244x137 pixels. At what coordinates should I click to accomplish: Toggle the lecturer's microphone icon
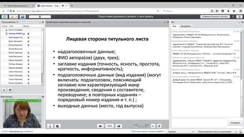[28, 34]
